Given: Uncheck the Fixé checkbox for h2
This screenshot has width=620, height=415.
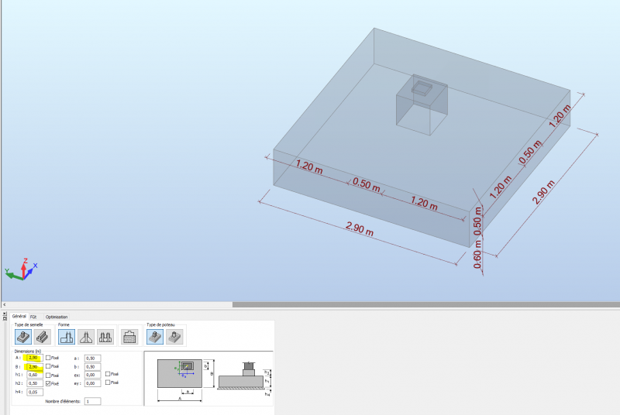Looking at the screenshot, I should point(48,383).
